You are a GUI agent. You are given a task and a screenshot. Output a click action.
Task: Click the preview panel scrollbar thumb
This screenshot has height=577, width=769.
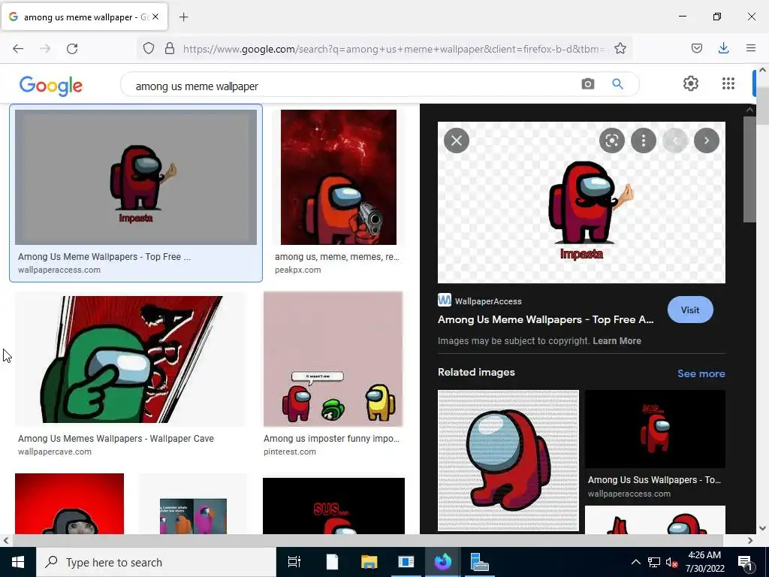tap(749, 169)
